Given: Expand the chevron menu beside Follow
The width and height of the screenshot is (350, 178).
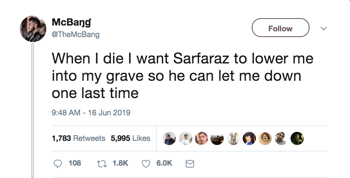Looking at the screenshot, I should click(x=324, y=28).
